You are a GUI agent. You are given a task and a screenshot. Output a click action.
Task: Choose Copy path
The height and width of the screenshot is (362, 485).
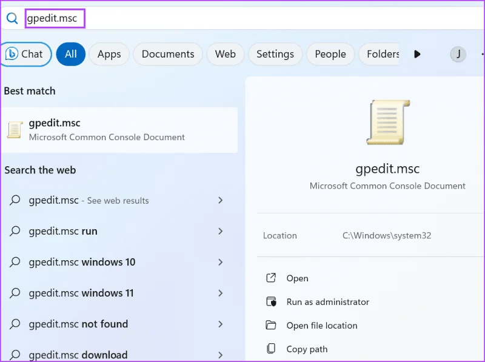(x=307, y=349)
